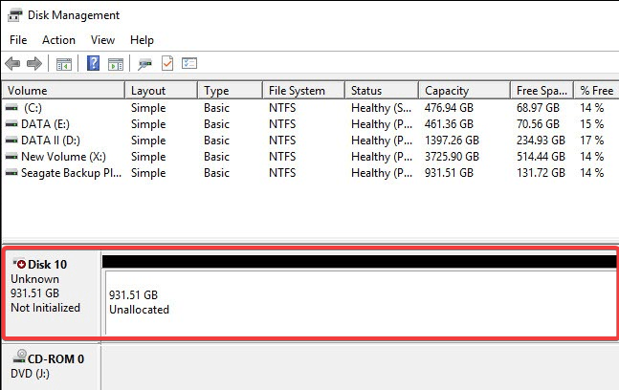Click the red error icon beside Disk 10
The height and width of the screenshot is (390, 619).
20,264
